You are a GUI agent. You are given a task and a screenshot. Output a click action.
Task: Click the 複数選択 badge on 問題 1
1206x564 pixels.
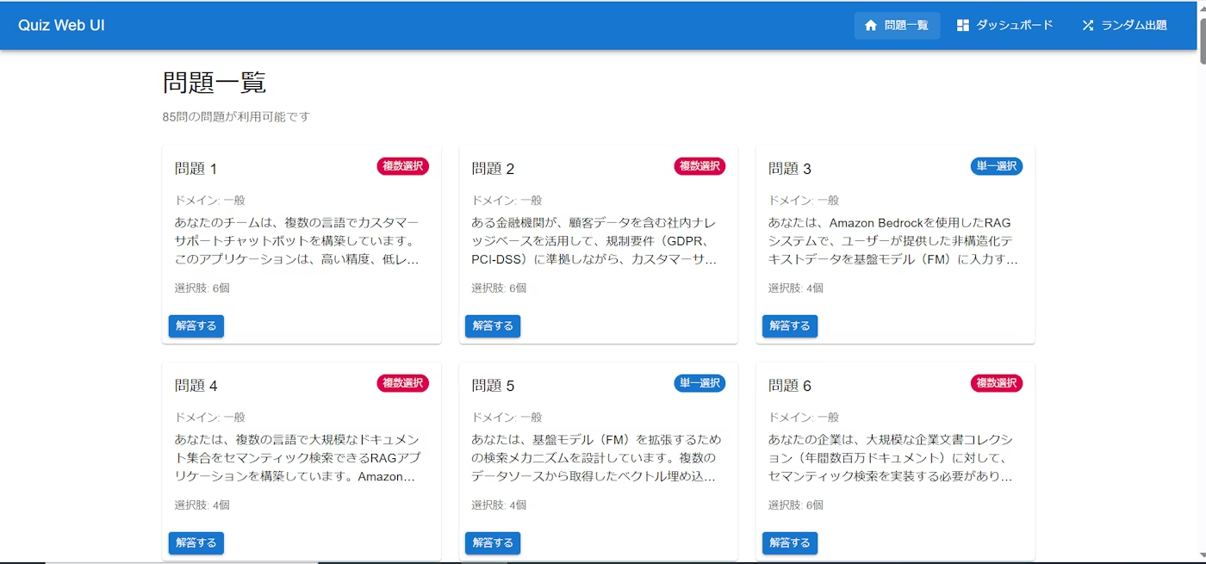pyautogui.click(x=402, y=166)
